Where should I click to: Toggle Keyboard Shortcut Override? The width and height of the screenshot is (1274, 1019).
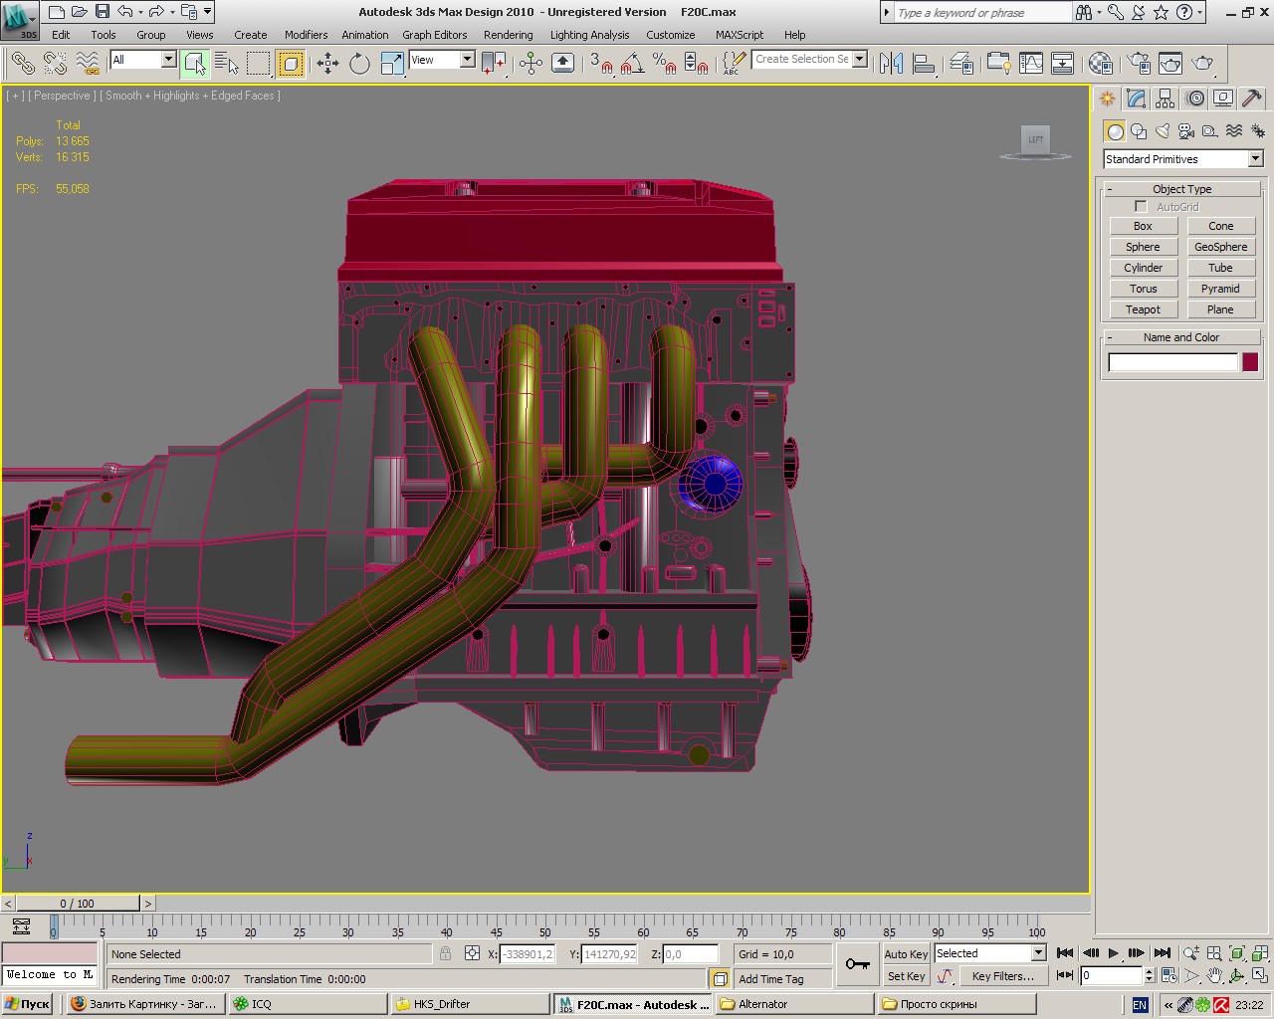pyautogui.click(x=562, y=64)
